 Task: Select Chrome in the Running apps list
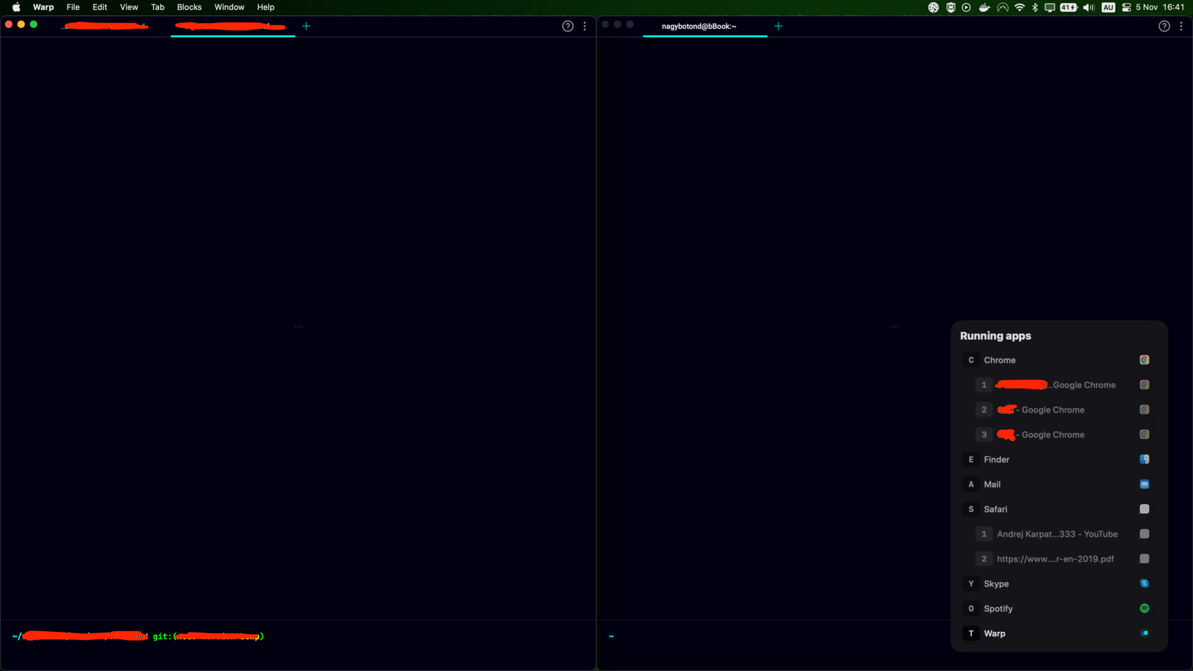(x=999, y=360)
